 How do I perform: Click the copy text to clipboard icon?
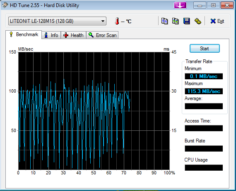click(x=164, y=21)
